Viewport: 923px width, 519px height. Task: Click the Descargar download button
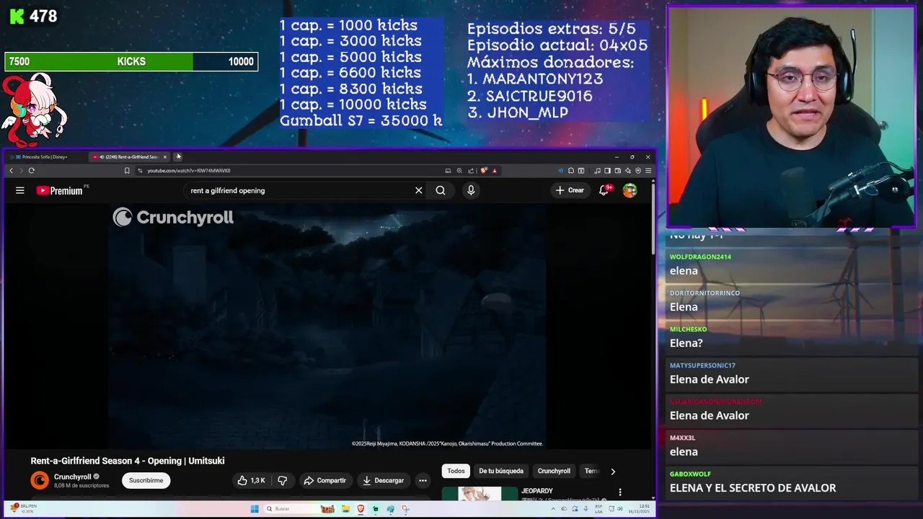point(383,480)
